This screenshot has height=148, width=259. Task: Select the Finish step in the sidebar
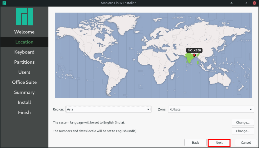[x=24, y=112]
